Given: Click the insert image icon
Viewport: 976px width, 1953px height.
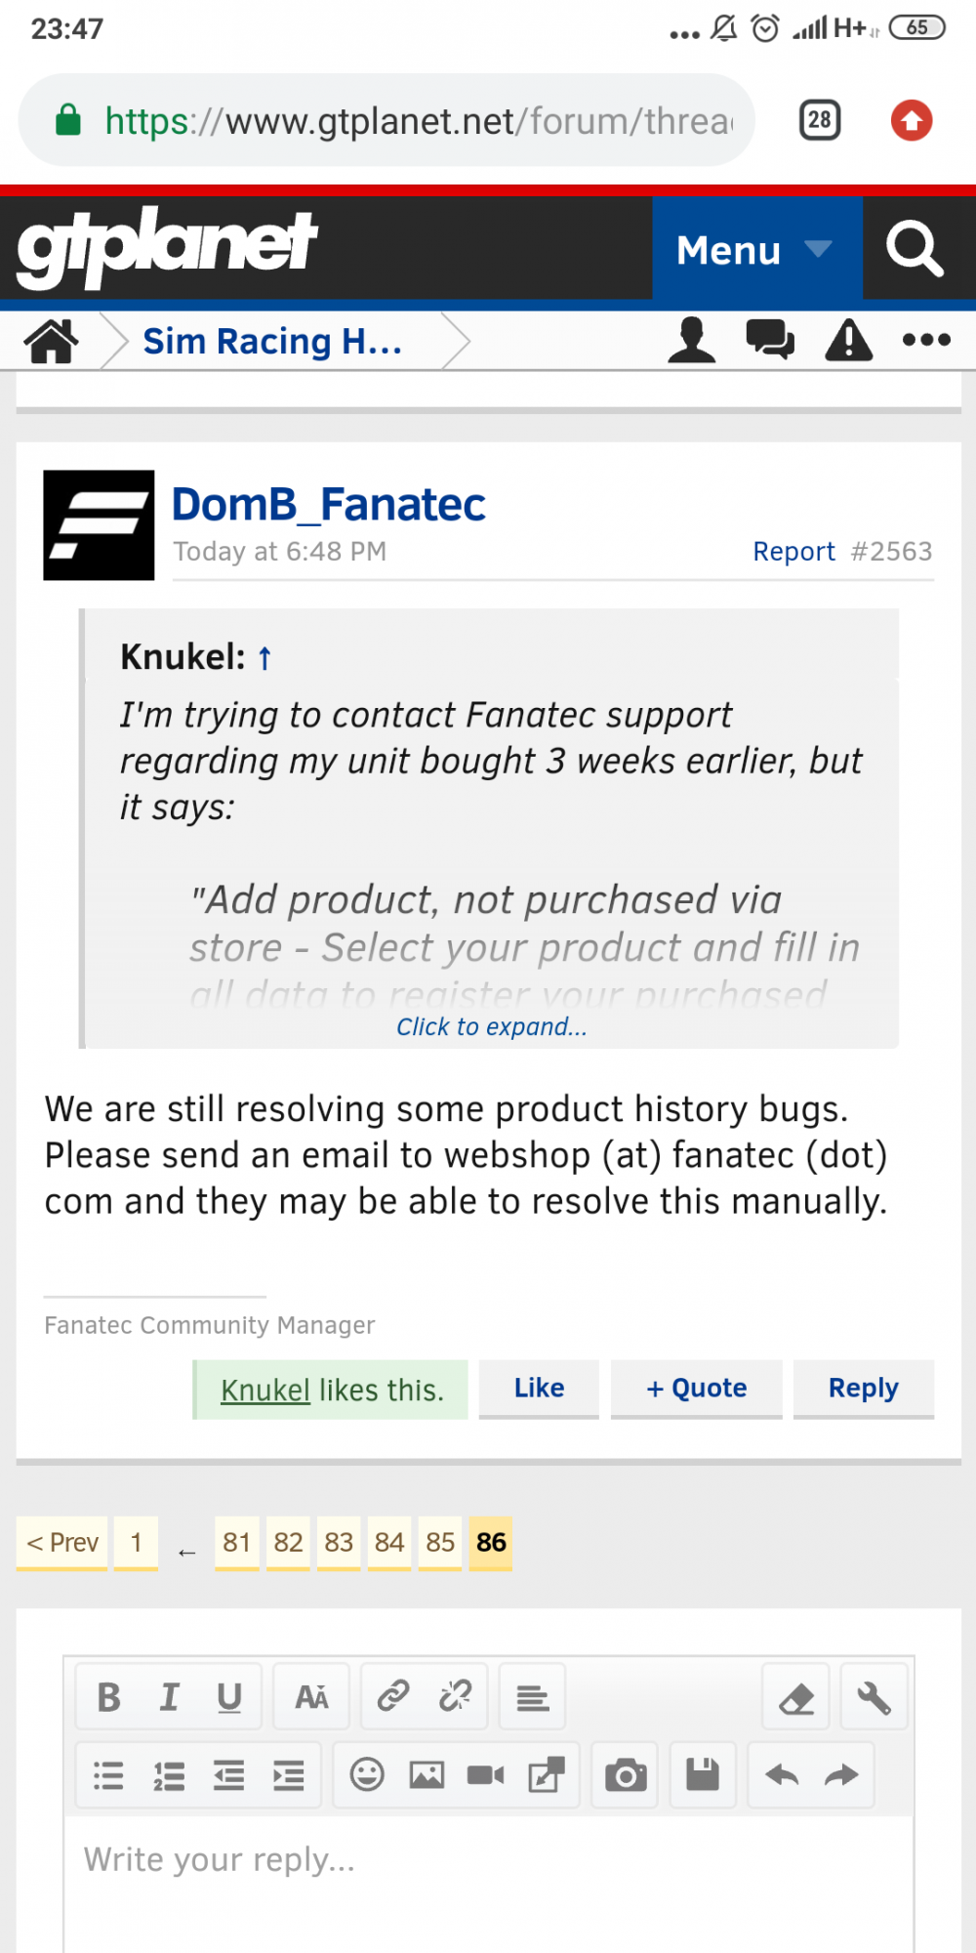Looking at the screenshot, I should (427, 1774).
